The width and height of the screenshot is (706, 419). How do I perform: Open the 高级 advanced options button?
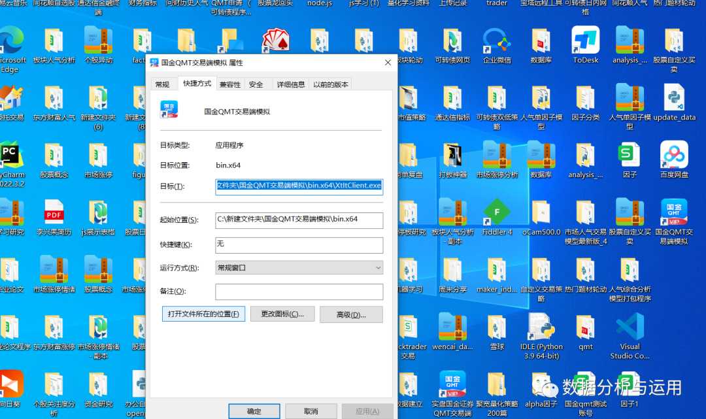pos(351,314)
